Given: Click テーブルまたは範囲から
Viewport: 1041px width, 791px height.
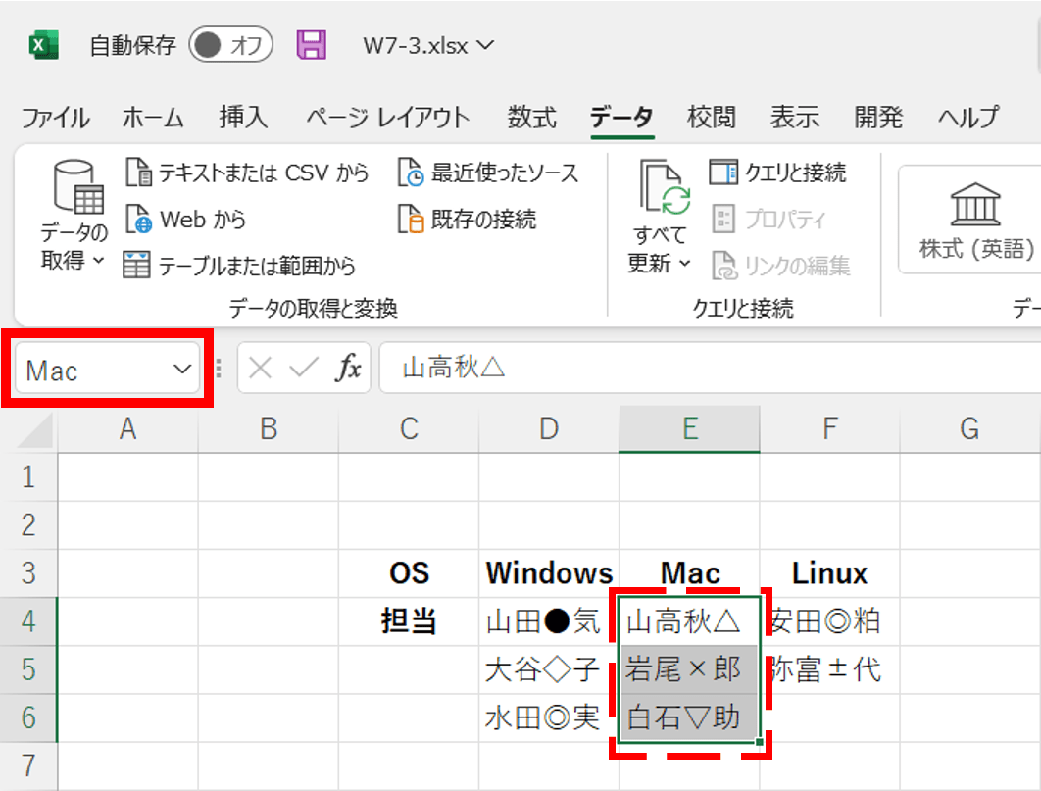Looking at the screenshot, I should [240, 266].
